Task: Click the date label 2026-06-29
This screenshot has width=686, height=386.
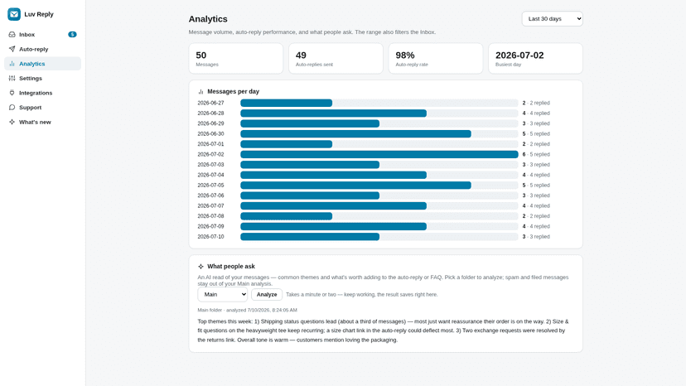Action: [210, 123]
